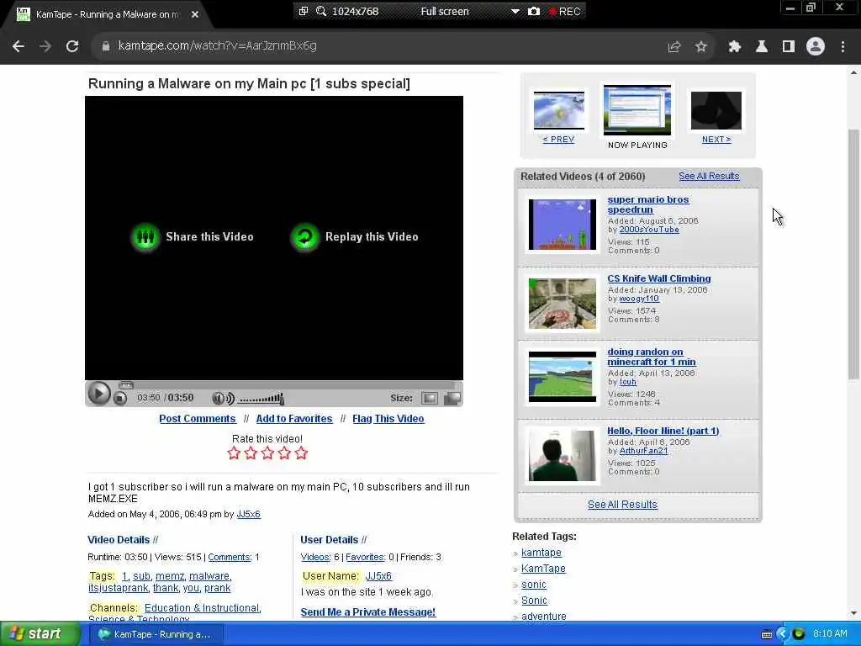861x646 pixels.
Task: Open uploader woogy110 profile link
Action: pyautogui.click(x=639, y=299)
